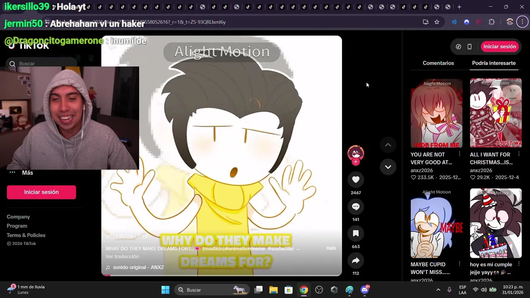This screenshot has height=298, width=530.
Task: Click the blue sound-waves extension icon
Action: (x=454, y=22)
